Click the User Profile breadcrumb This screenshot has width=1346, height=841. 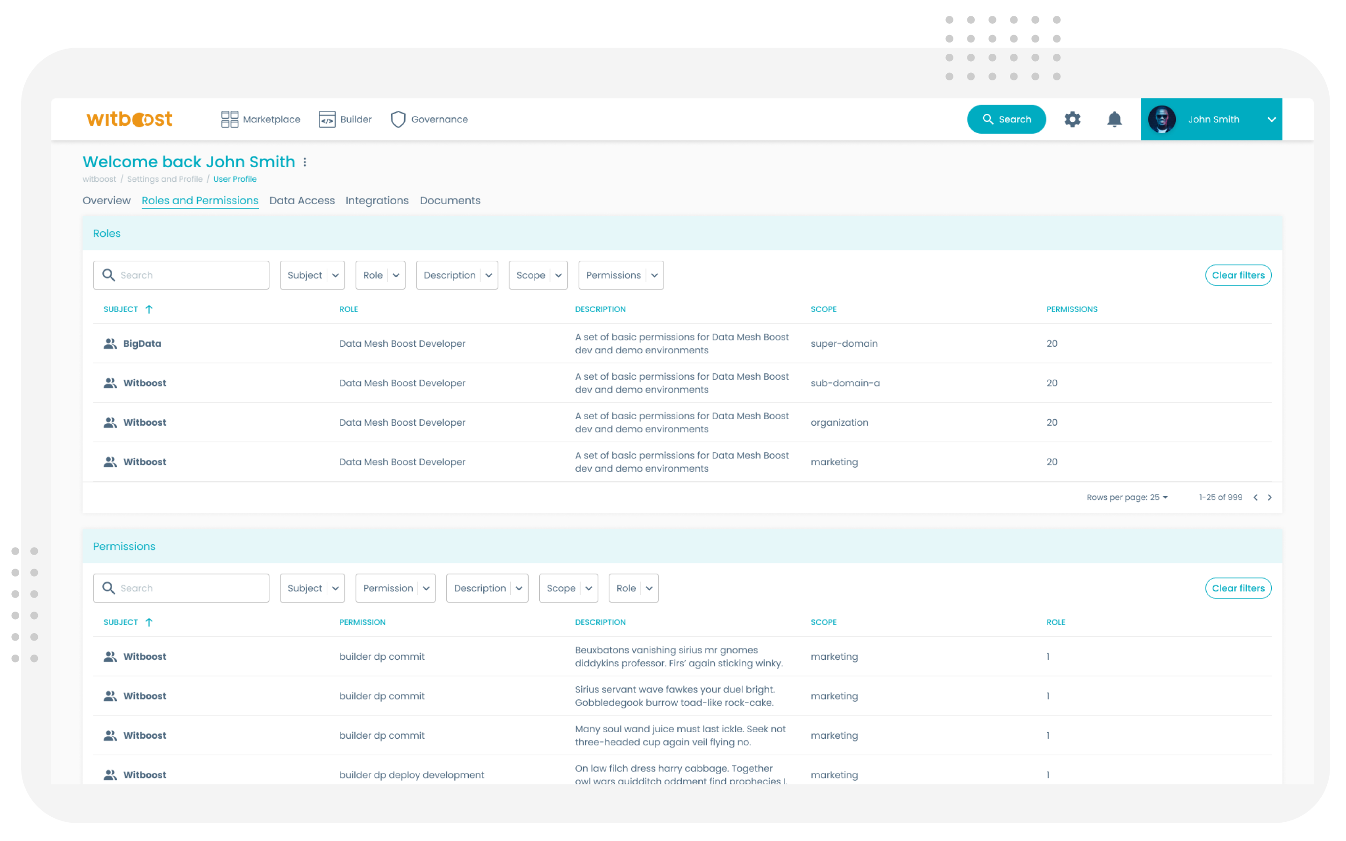pyautogui.click(x=235, y=179)
